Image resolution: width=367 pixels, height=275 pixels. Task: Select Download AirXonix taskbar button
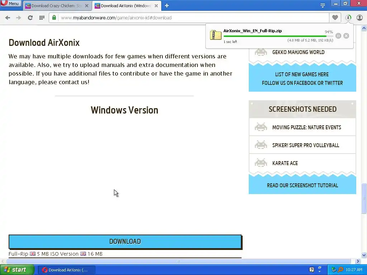click(x=66, y=270)
